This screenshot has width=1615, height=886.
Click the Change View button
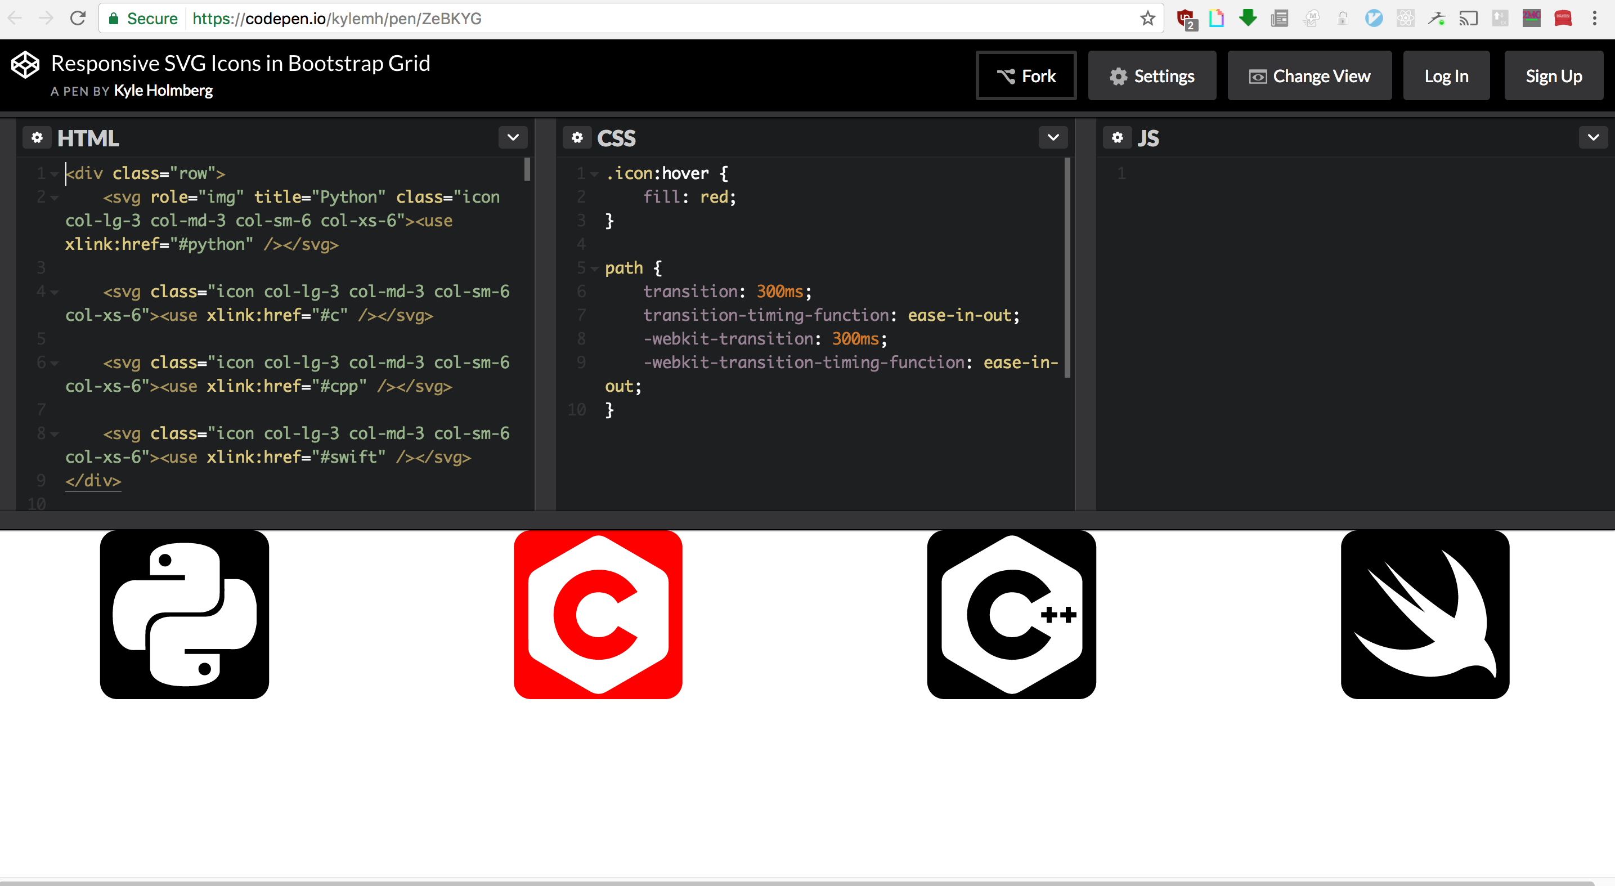click(1309, 76)
